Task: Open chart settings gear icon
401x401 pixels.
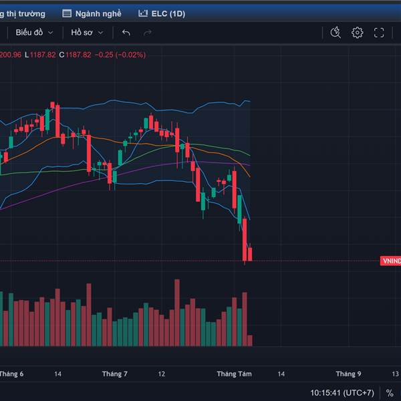Action: (357, 33)
